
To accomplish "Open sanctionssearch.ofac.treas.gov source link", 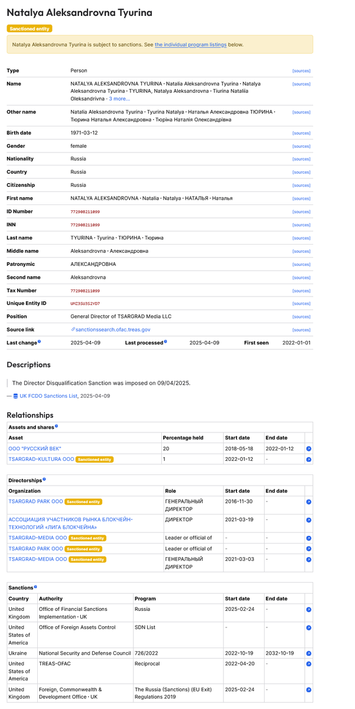I will pos(113,330).
